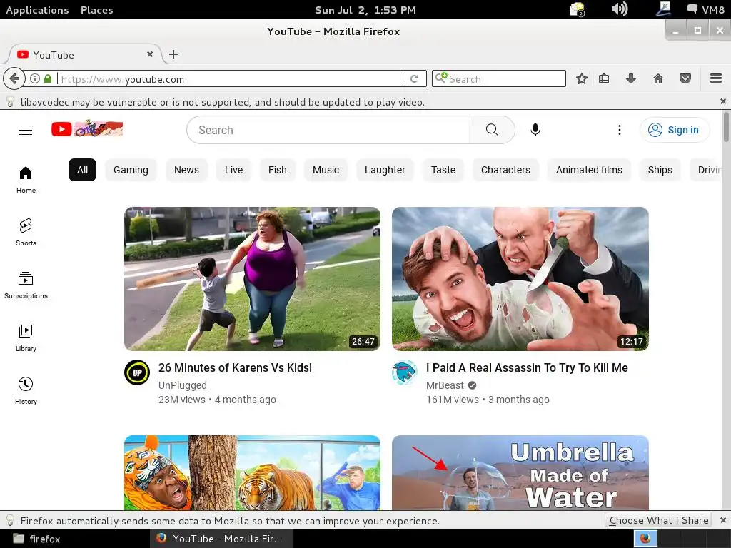Click the Karens Vs Kids video thumbnail

pyautogui.click(x=252, y=279)
